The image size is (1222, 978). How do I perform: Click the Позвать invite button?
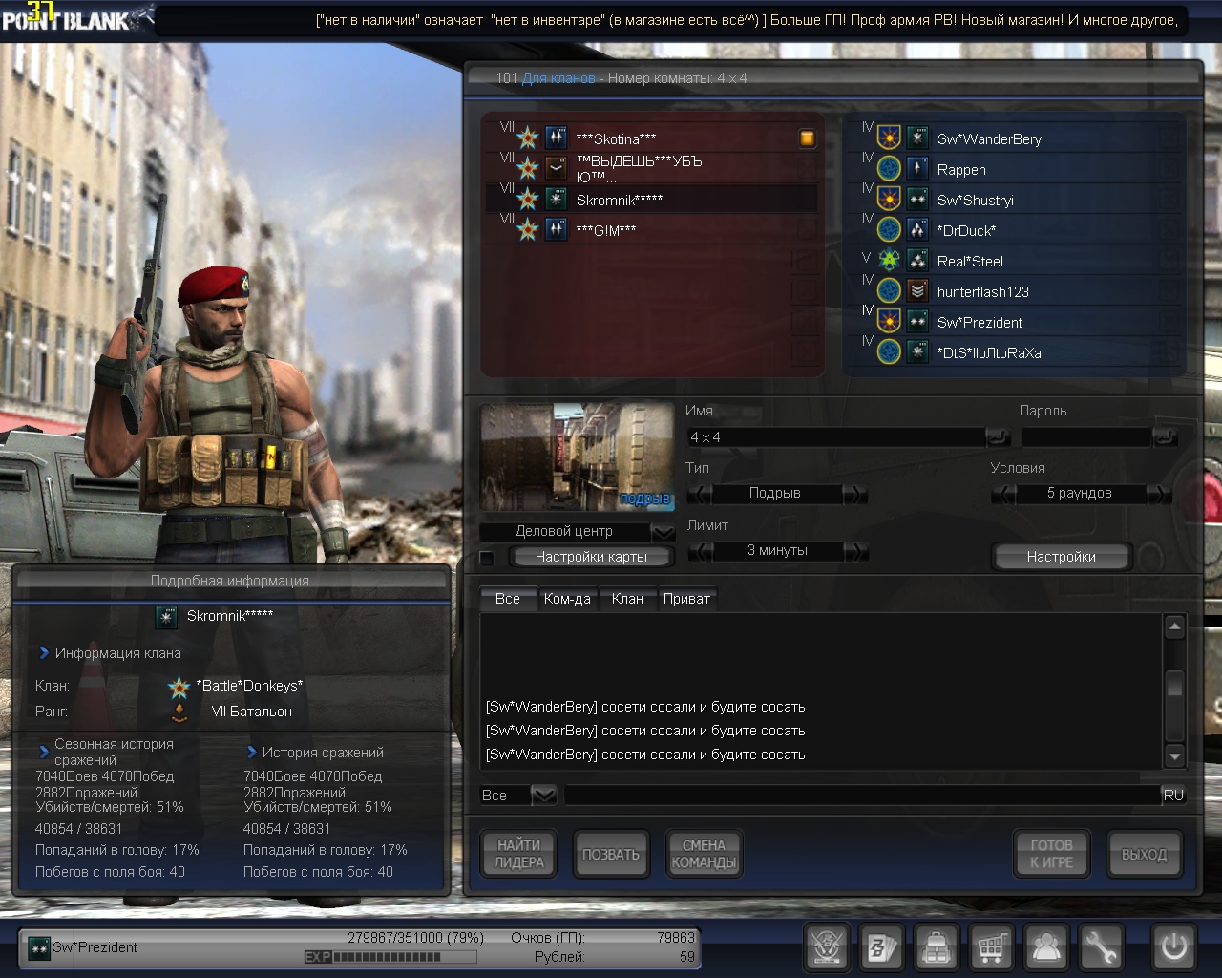(611, 854)
